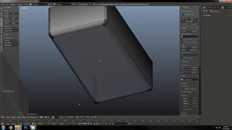Toggle limit selection to visible icon
Screen dimensions: 232x130
pos(77,117)
